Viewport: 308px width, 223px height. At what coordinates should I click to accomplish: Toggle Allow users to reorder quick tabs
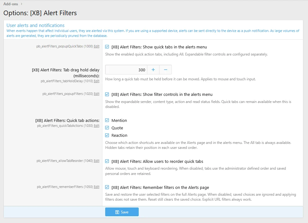[x=107, y=161]
